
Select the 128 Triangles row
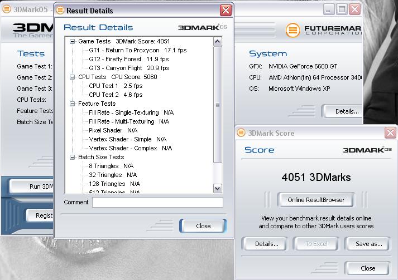[x=114, y=184]
